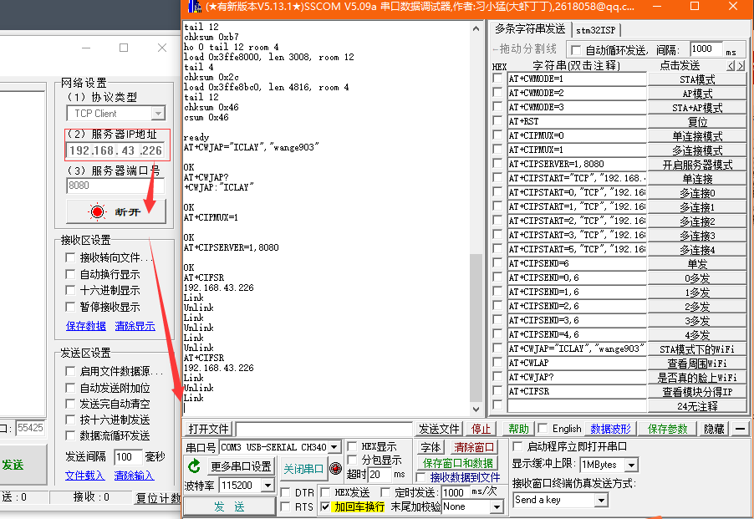Click the 保存窗口和数据 button
The width and height of the screenshot is (754, 519).
coord(458,463)
